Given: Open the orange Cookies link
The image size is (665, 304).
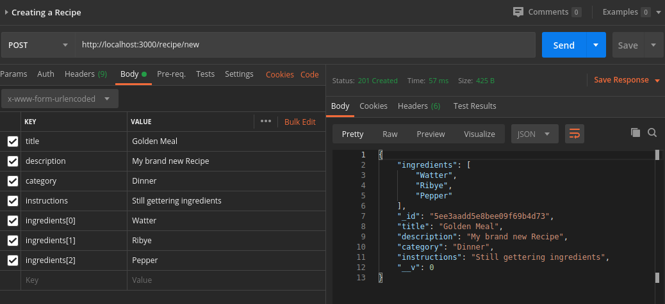Looking at the screenshot, I should click(280, 74).
